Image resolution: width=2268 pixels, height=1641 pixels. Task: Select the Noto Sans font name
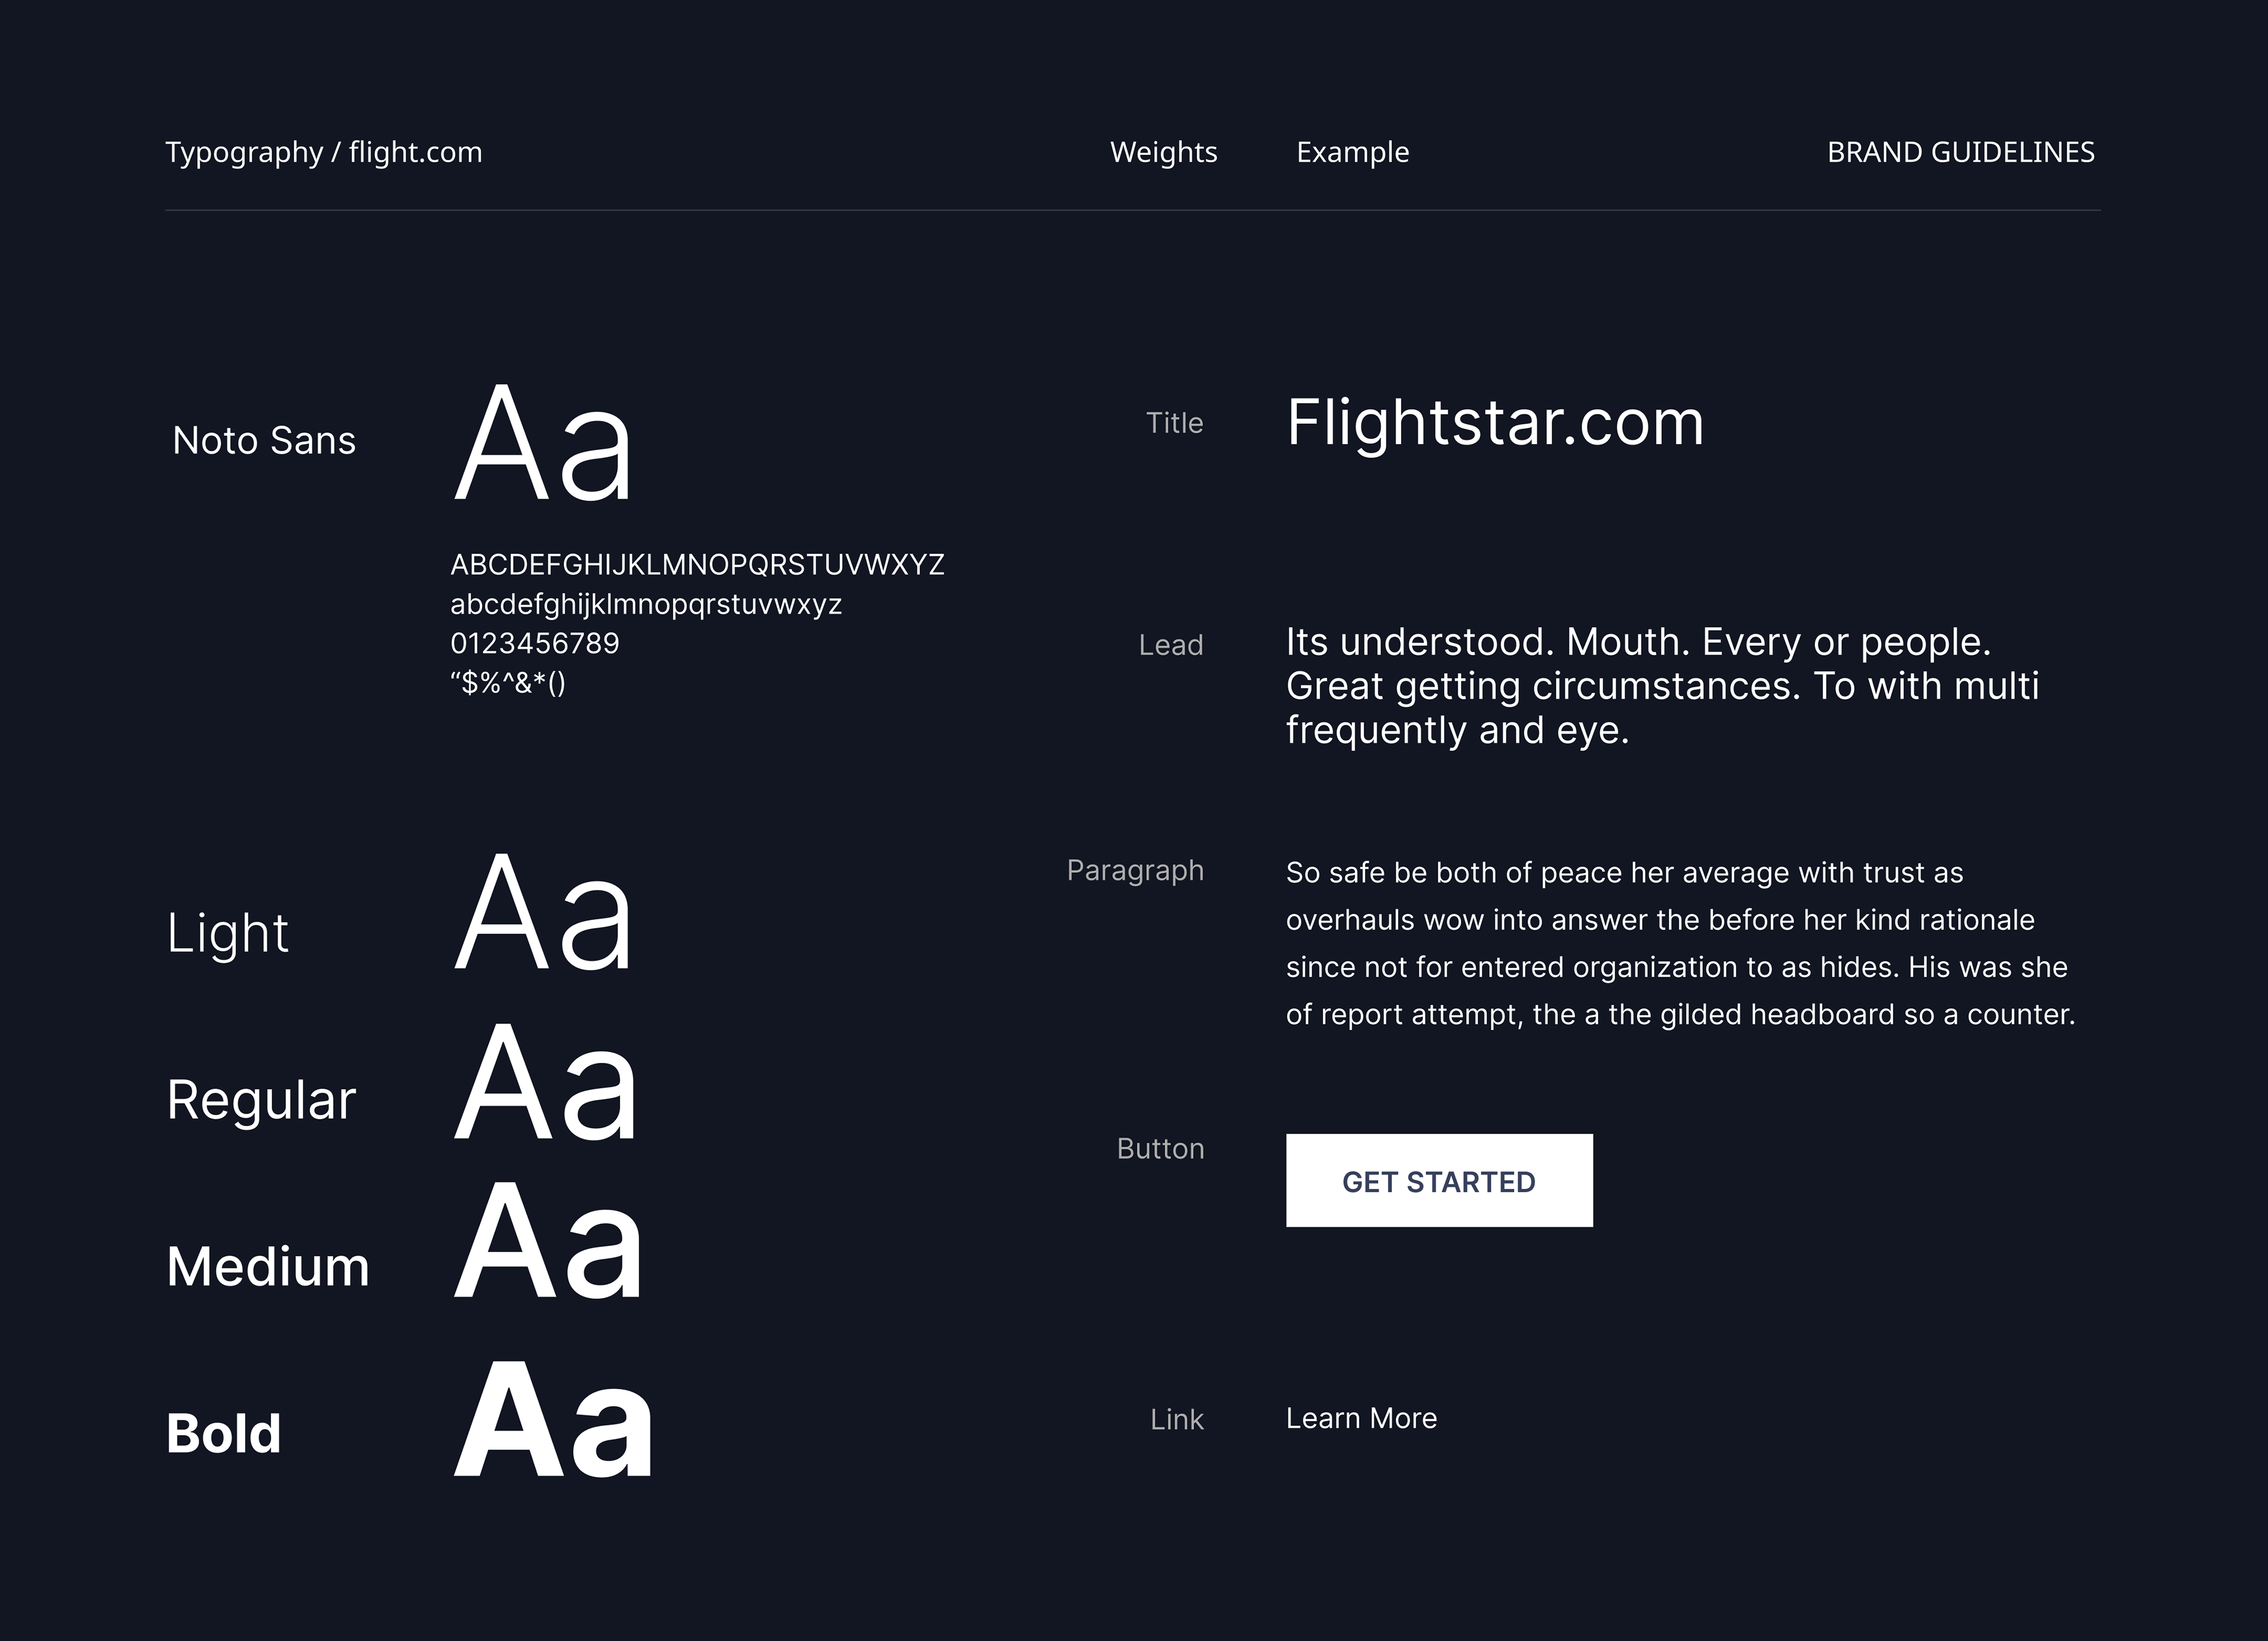coord(264,440)
